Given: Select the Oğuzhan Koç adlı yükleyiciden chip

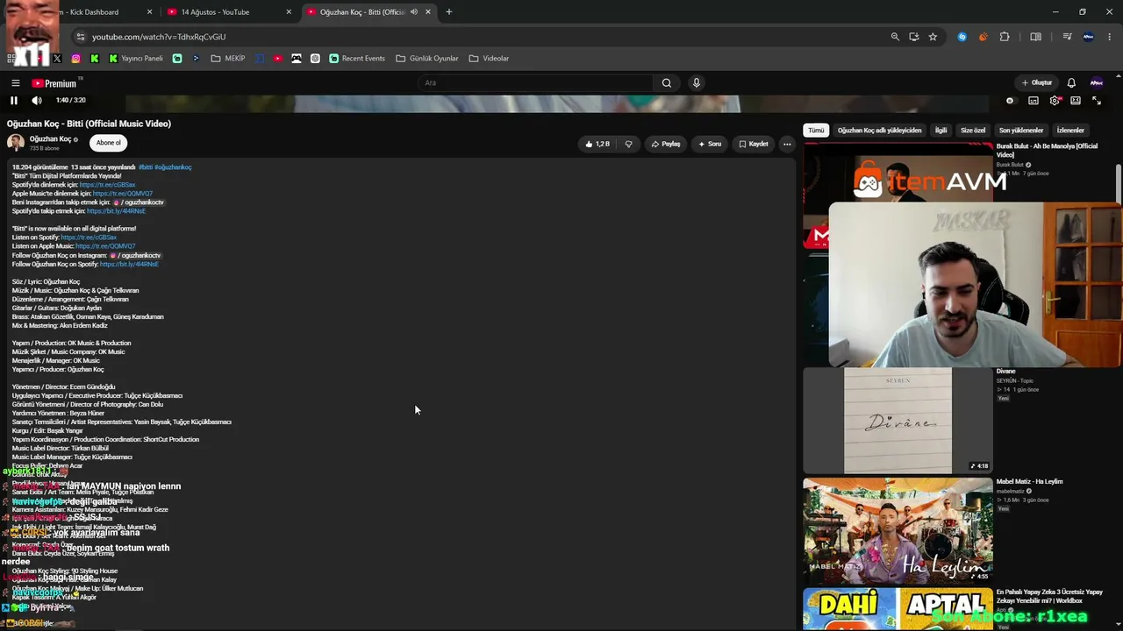Looking at the screenshot, I should pos(879,131).
